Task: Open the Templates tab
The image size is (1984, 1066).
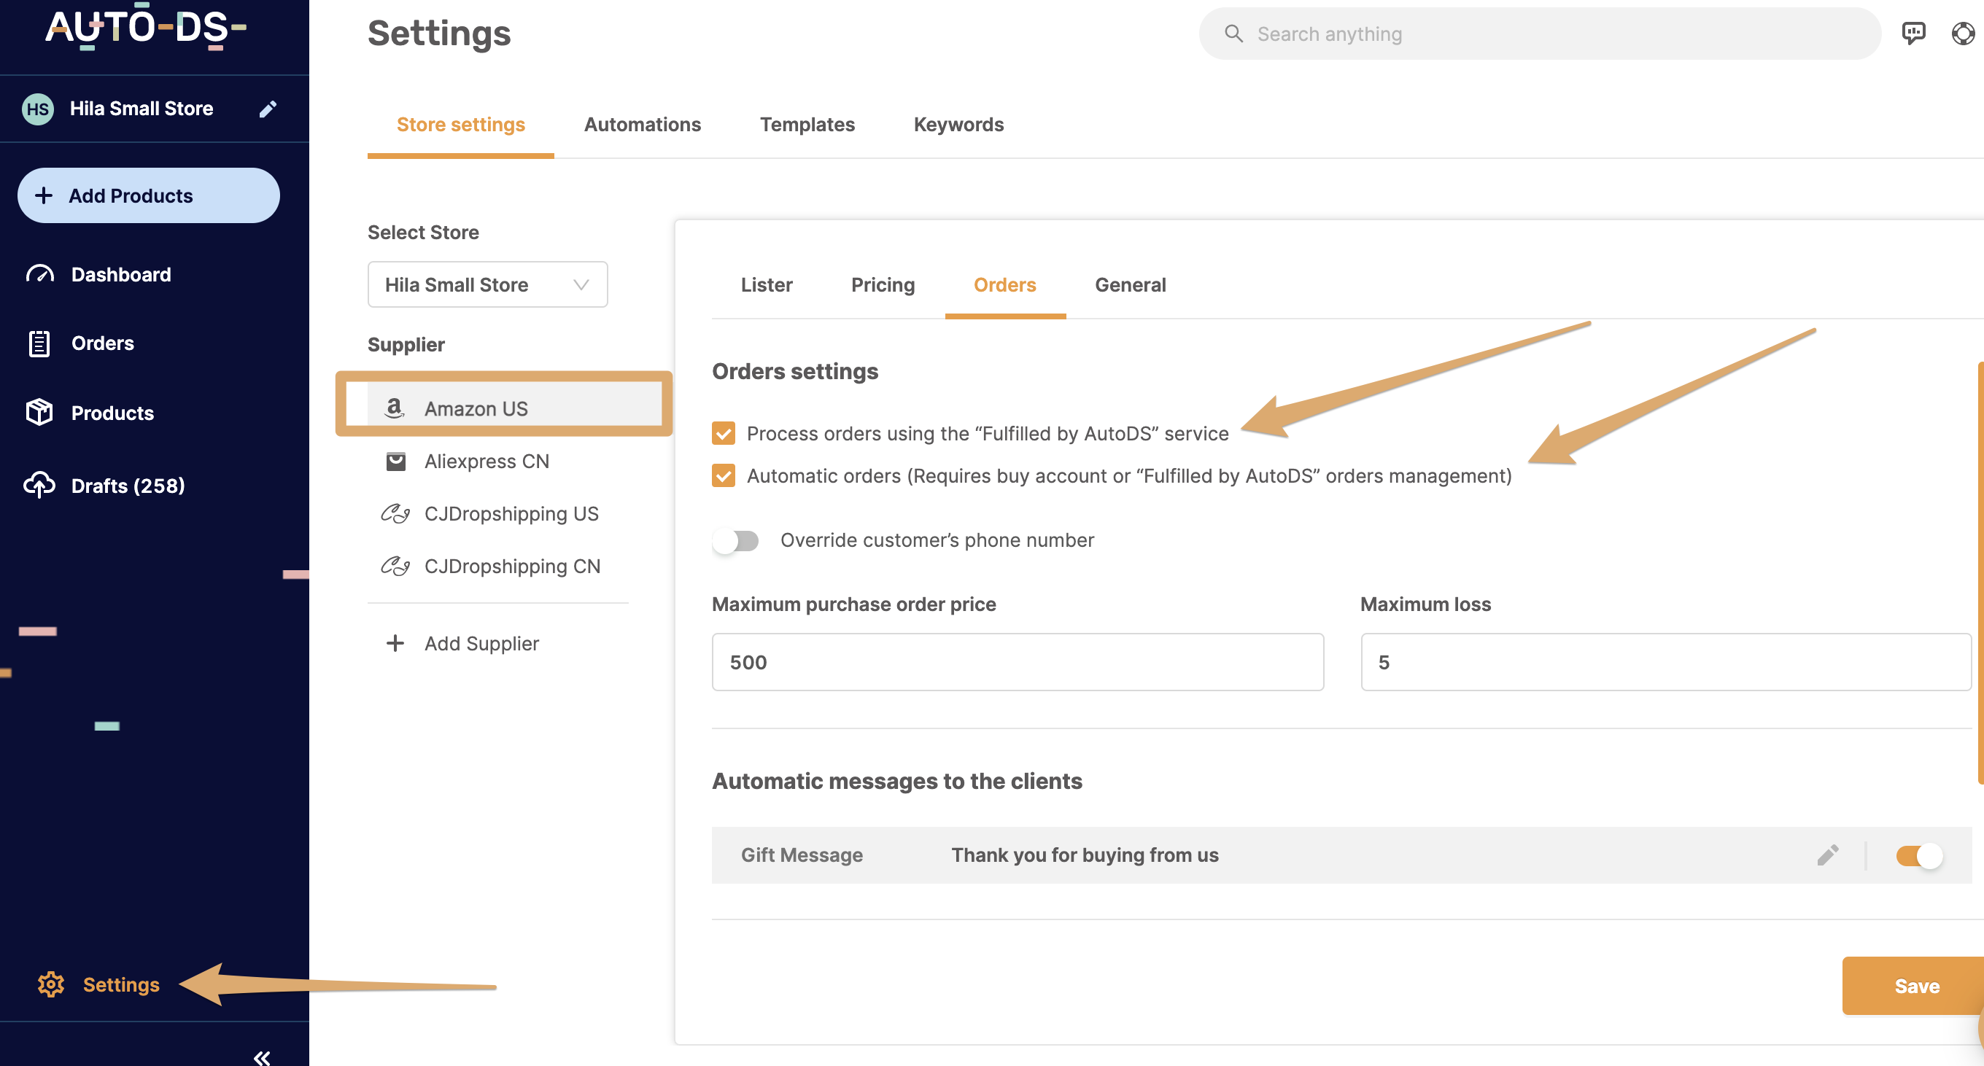Action: coord(807,125)
